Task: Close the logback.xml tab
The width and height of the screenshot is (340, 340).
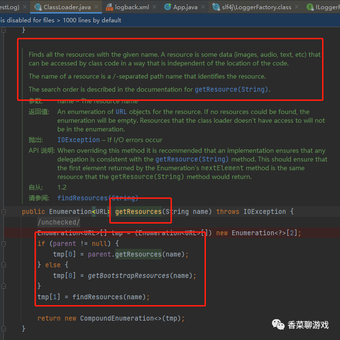Action: (x=154, y=7)
